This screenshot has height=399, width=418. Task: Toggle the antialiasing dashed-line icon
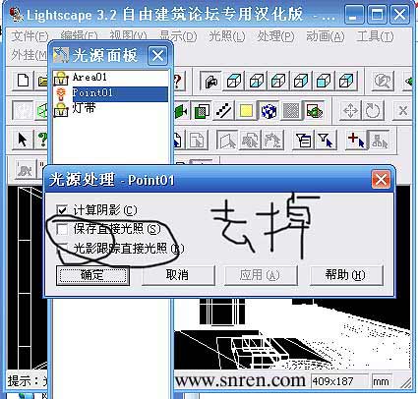click(224, 111)
